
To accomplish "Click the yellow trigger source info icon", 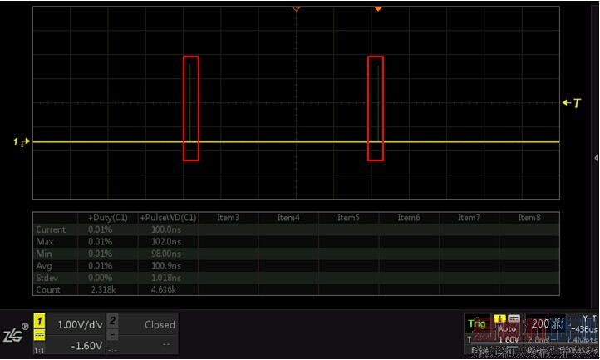I will coord(499,318).
